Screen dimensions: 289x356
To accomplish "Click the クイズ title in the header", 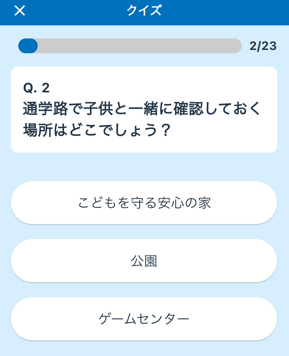I will coord(144,11).
